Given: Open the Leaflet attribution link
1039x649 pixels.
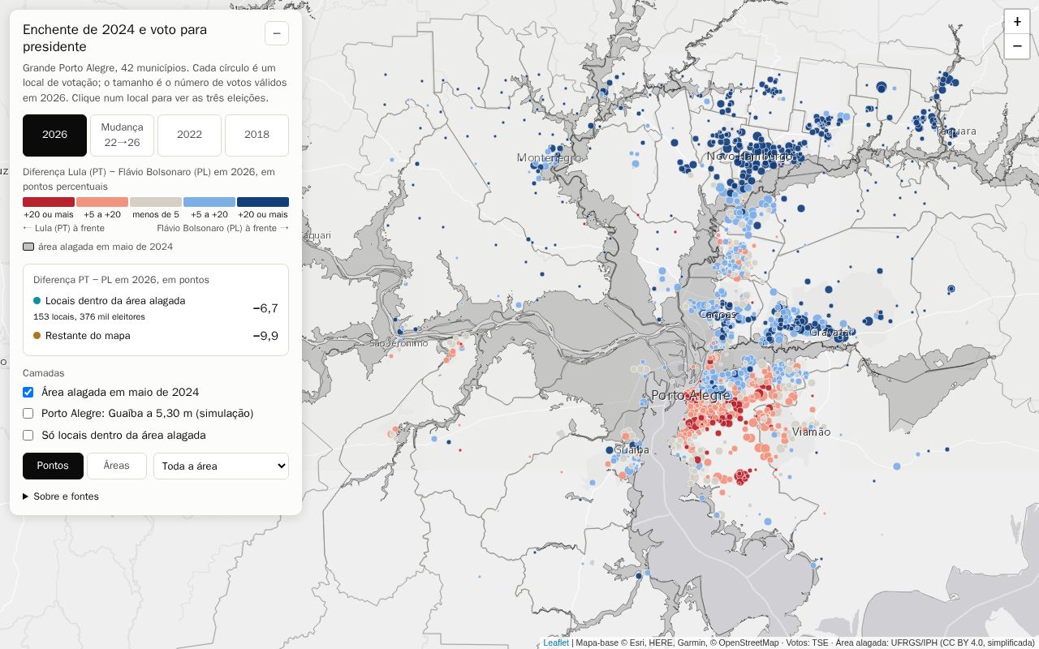Looking at the screenshot, I should point(556,643).
